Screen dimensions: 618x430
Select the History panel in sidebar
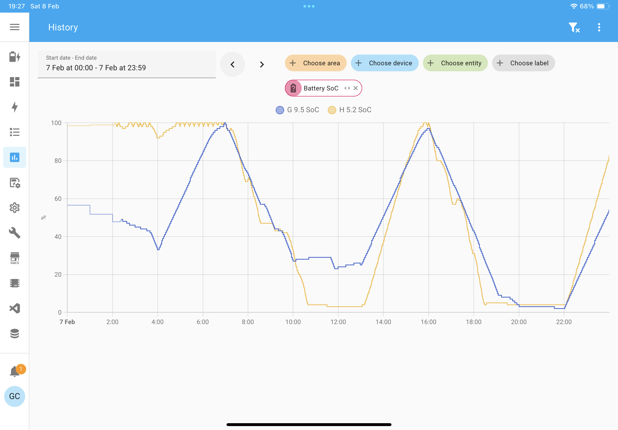click(14, 157)
